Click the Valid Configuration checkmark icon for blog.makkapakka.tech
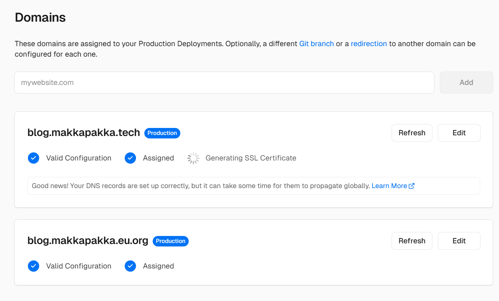The height and width of the screenshot is (301, 499). point(34,158)
